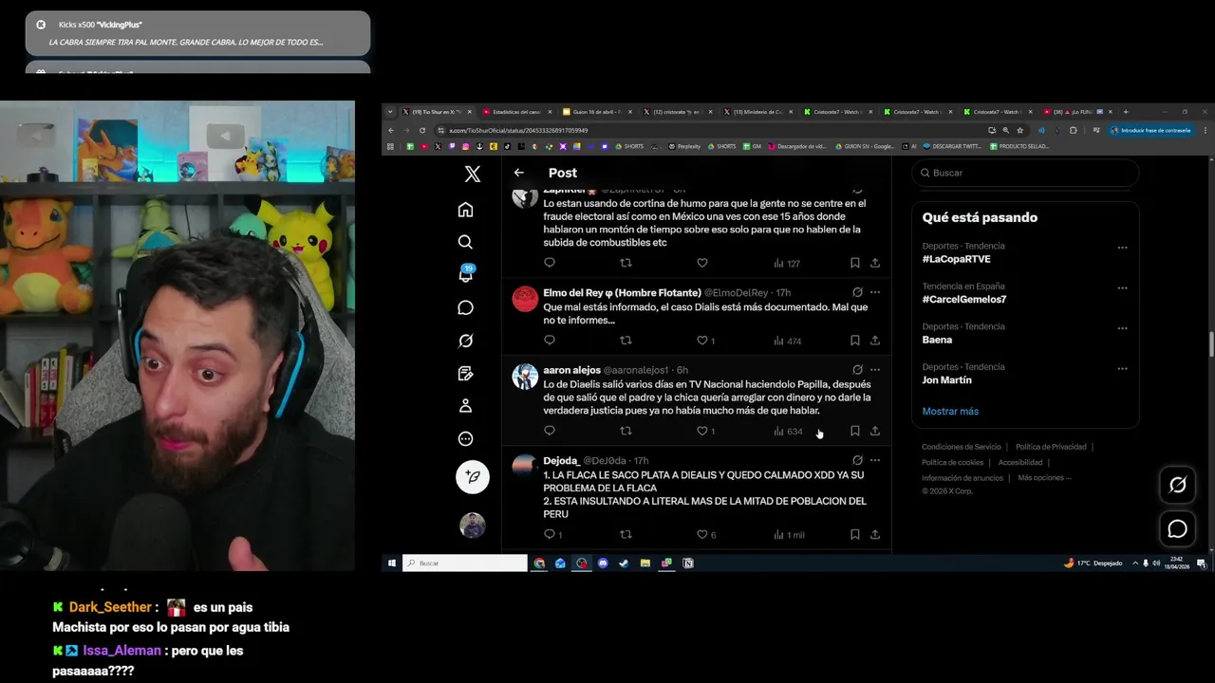Share the Dejoda_ comment
Viewport: 1215px width, 683px height.
(875, 535)
